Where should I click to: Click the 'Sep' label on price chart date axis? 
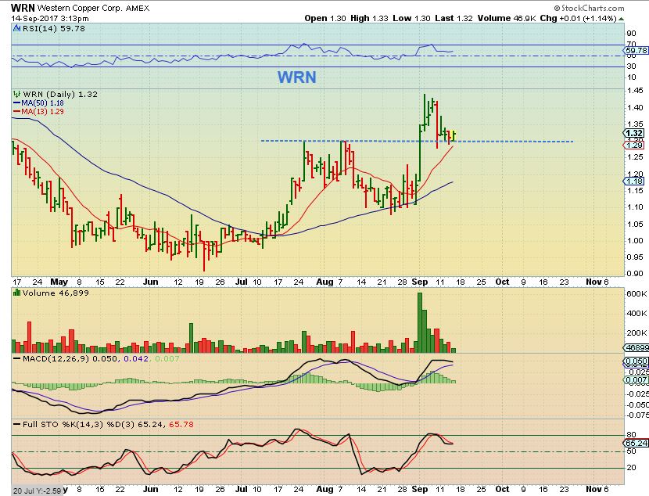click(420, 282)
